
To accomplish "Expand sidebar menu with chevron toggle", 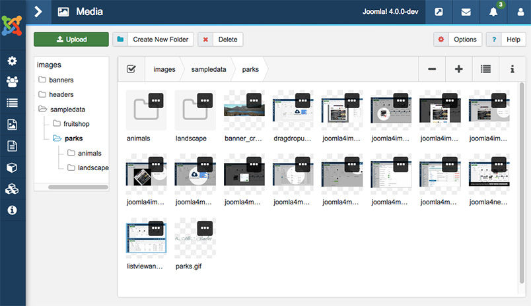I will tap(38, 12).
